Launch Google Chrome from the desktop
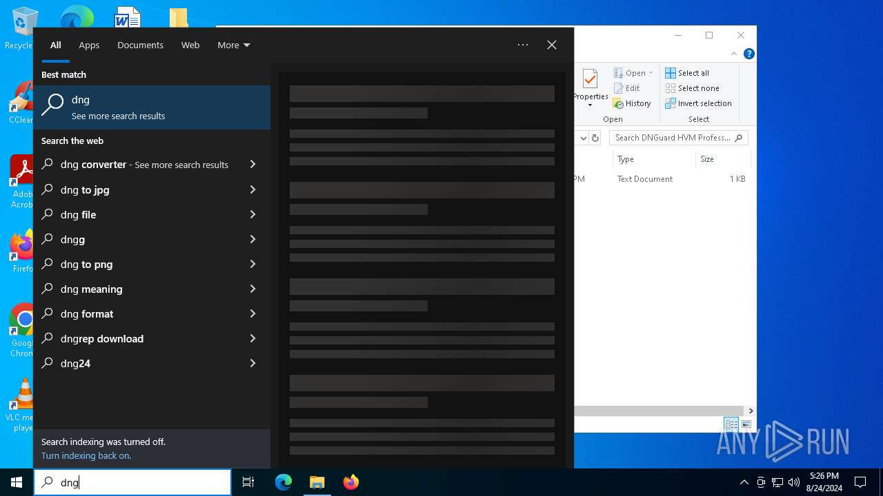This screenshot has height=496, width=883. tap(21, 331)
